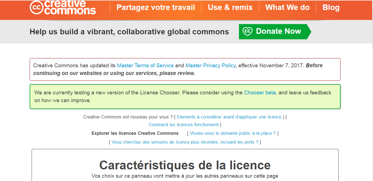
Task: Open the Partagez votre travail menu
Action: point(156,7)
